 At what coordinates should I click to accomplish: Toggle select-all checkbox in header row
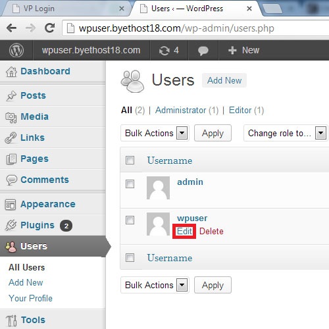point(130,160)
